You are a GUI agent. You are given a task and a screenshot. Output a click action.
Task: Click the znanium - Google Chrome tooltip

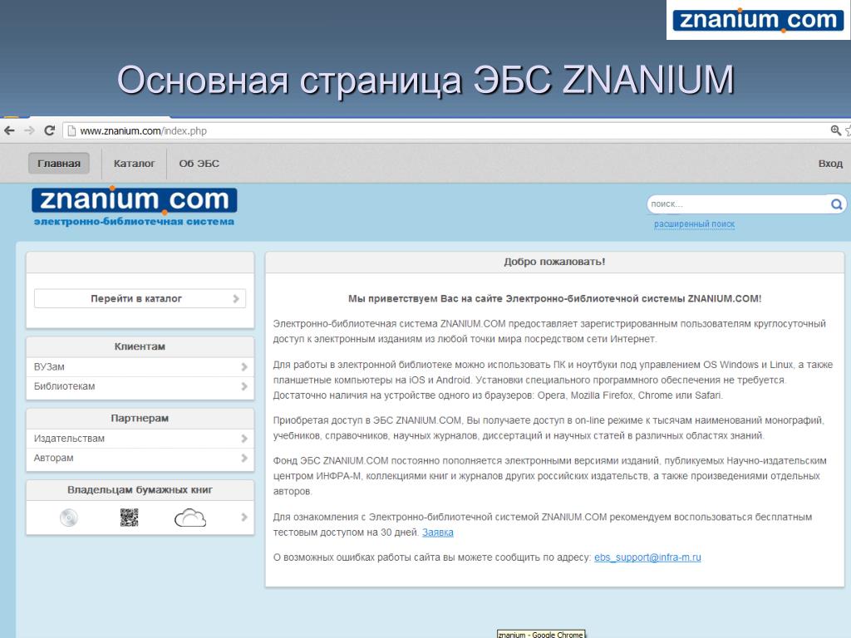coord(541,634)
